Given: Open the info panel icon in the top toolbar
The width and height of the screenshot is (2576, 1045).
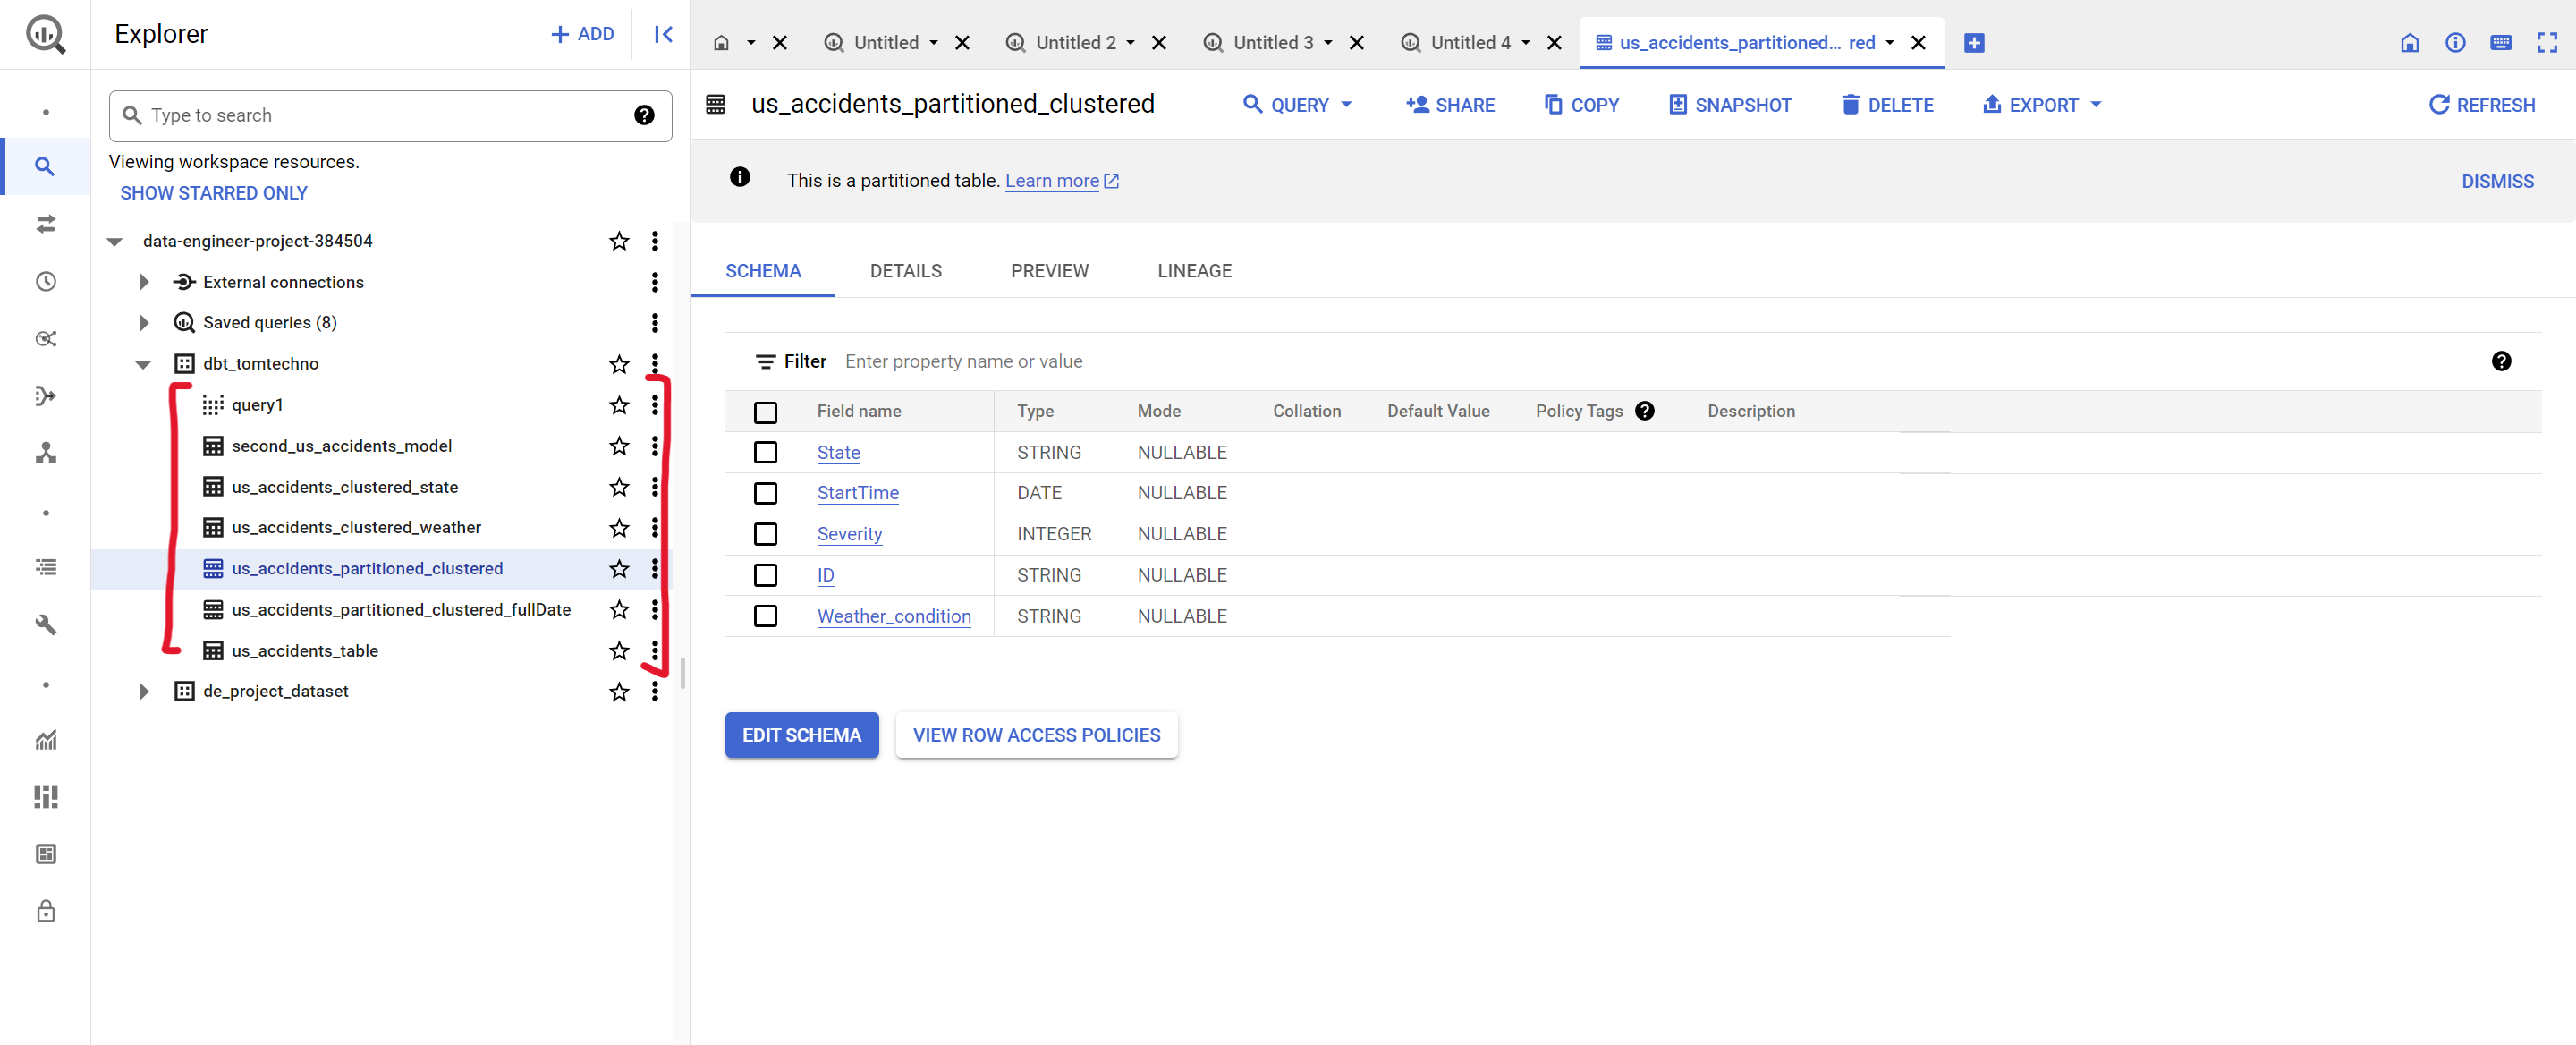Looking at the screenshot, I should coord(2456,42).
